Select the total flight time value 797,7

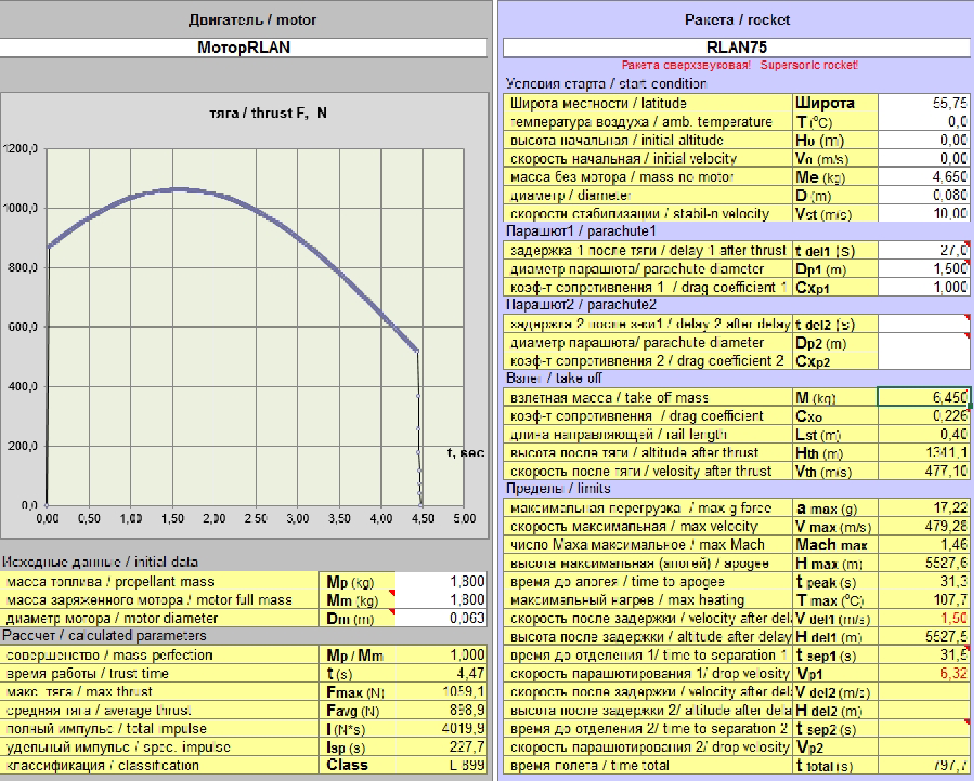click(x=924, y=765)
